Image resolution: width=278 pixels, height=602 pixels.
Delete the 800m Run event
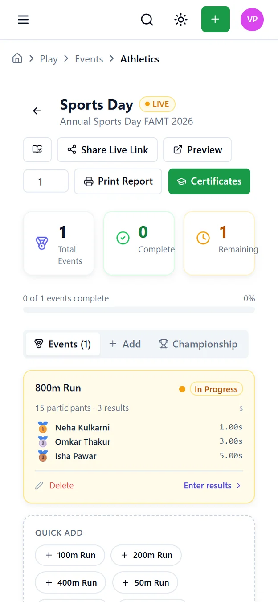point(61,486)
